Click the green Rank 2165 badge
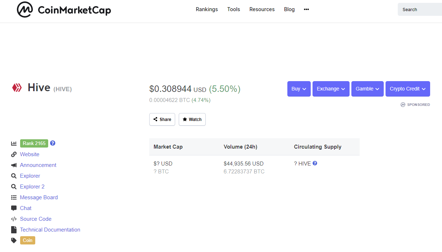Viewport: 442px width, 252px height. pyautogui.click(x=34, y=144)
